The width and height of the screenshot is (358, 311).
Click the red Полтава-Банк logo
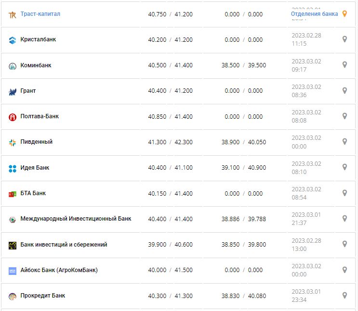click(x=13, y=117)
